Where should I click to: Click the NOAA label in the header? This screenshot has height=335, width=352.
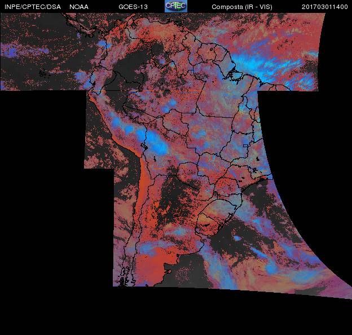(x=79, y=7)
